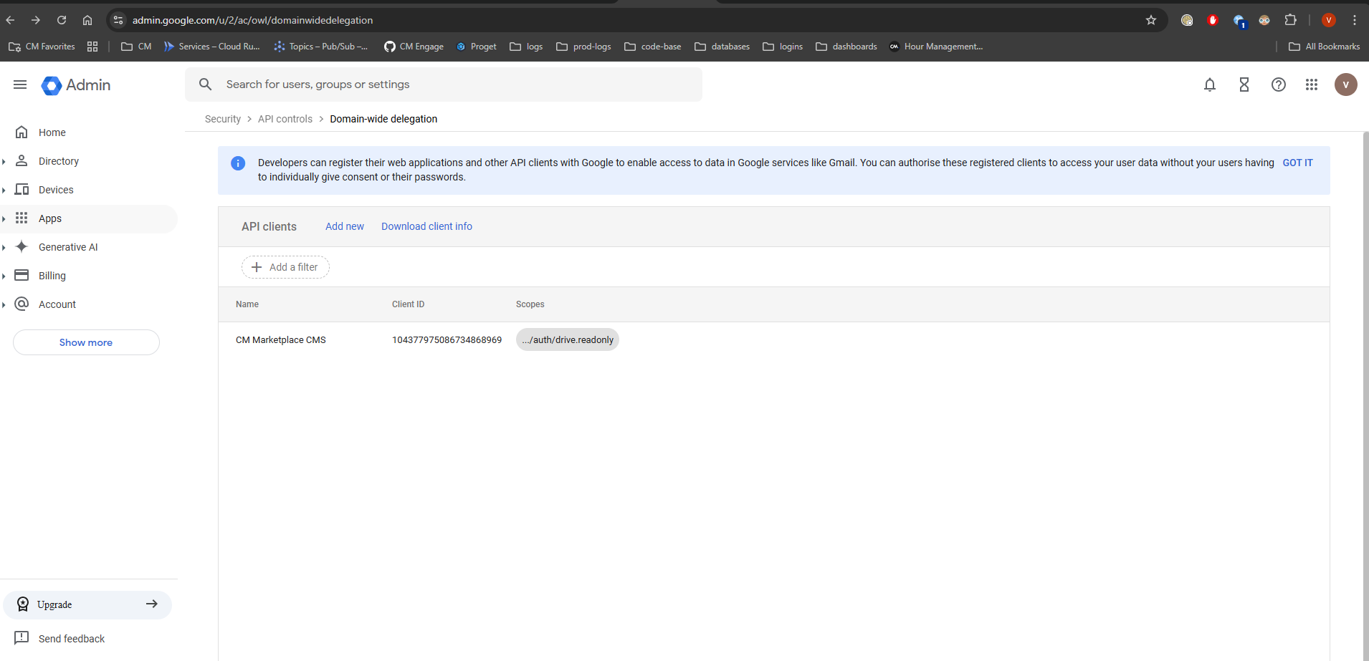
Task: Go forward in browser history
Action: 36,20
